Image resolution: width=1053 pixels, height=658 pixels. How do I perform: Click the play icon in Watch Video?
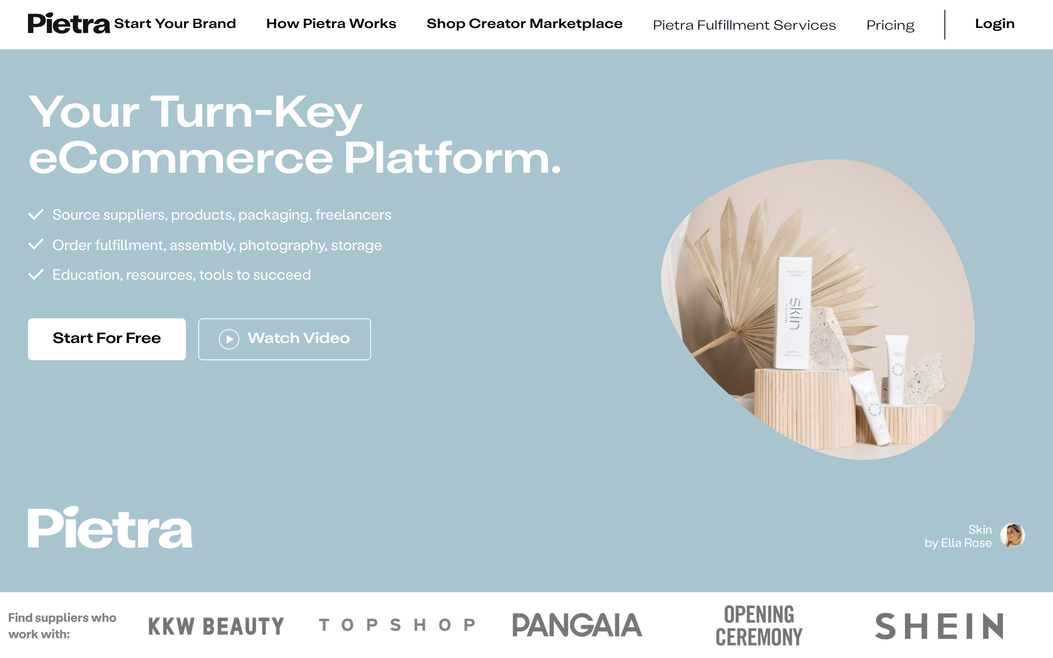(229, 339)
